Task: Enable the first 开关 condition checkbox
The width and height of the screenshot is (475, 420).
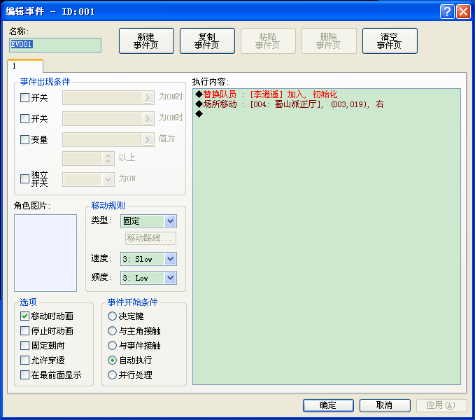Action: point(24,97)
